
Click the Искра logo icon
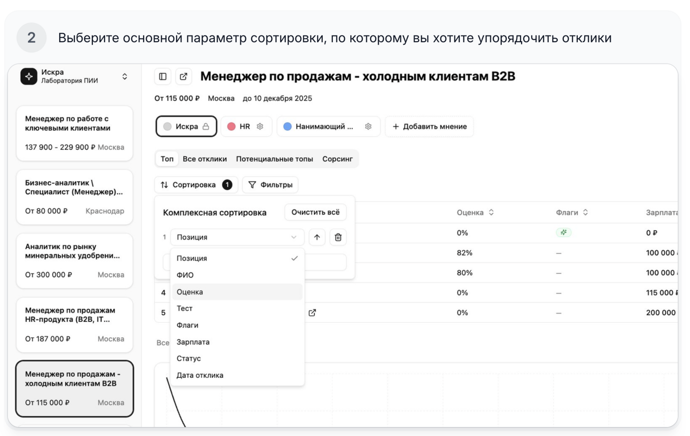point(29,76)
